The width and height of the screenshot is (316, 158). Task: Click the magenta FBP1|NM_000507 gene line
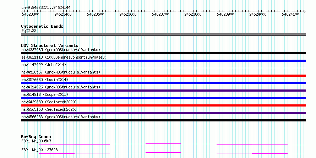[163, 144]
